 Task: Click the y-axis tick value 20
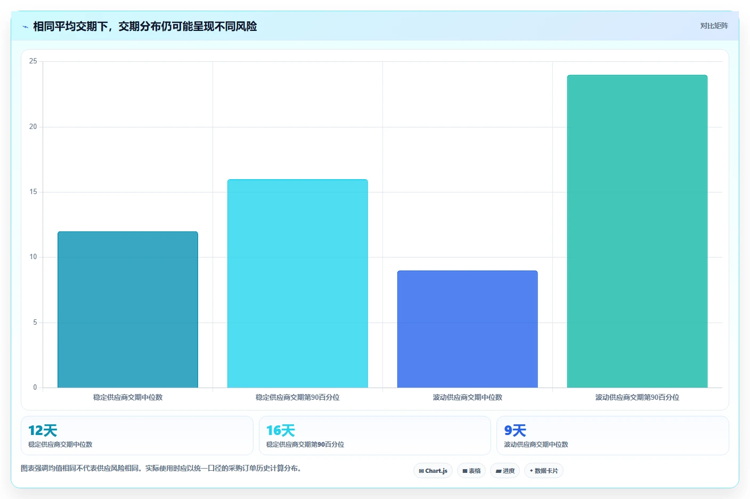[34, 127]
